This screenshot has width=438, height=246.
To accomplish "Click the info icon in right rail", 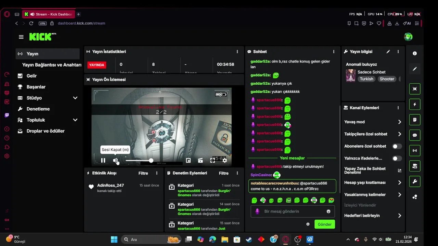I will coord(415,54).
